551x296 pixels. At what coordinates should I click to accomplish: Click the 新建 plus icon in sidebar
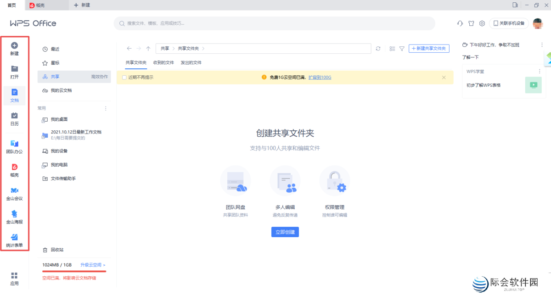click(14, 45)
